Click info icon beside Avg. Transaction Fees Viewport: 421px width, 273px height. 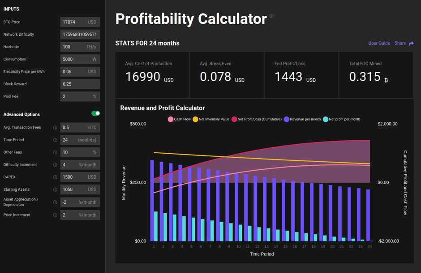click(x=55, y=128)
